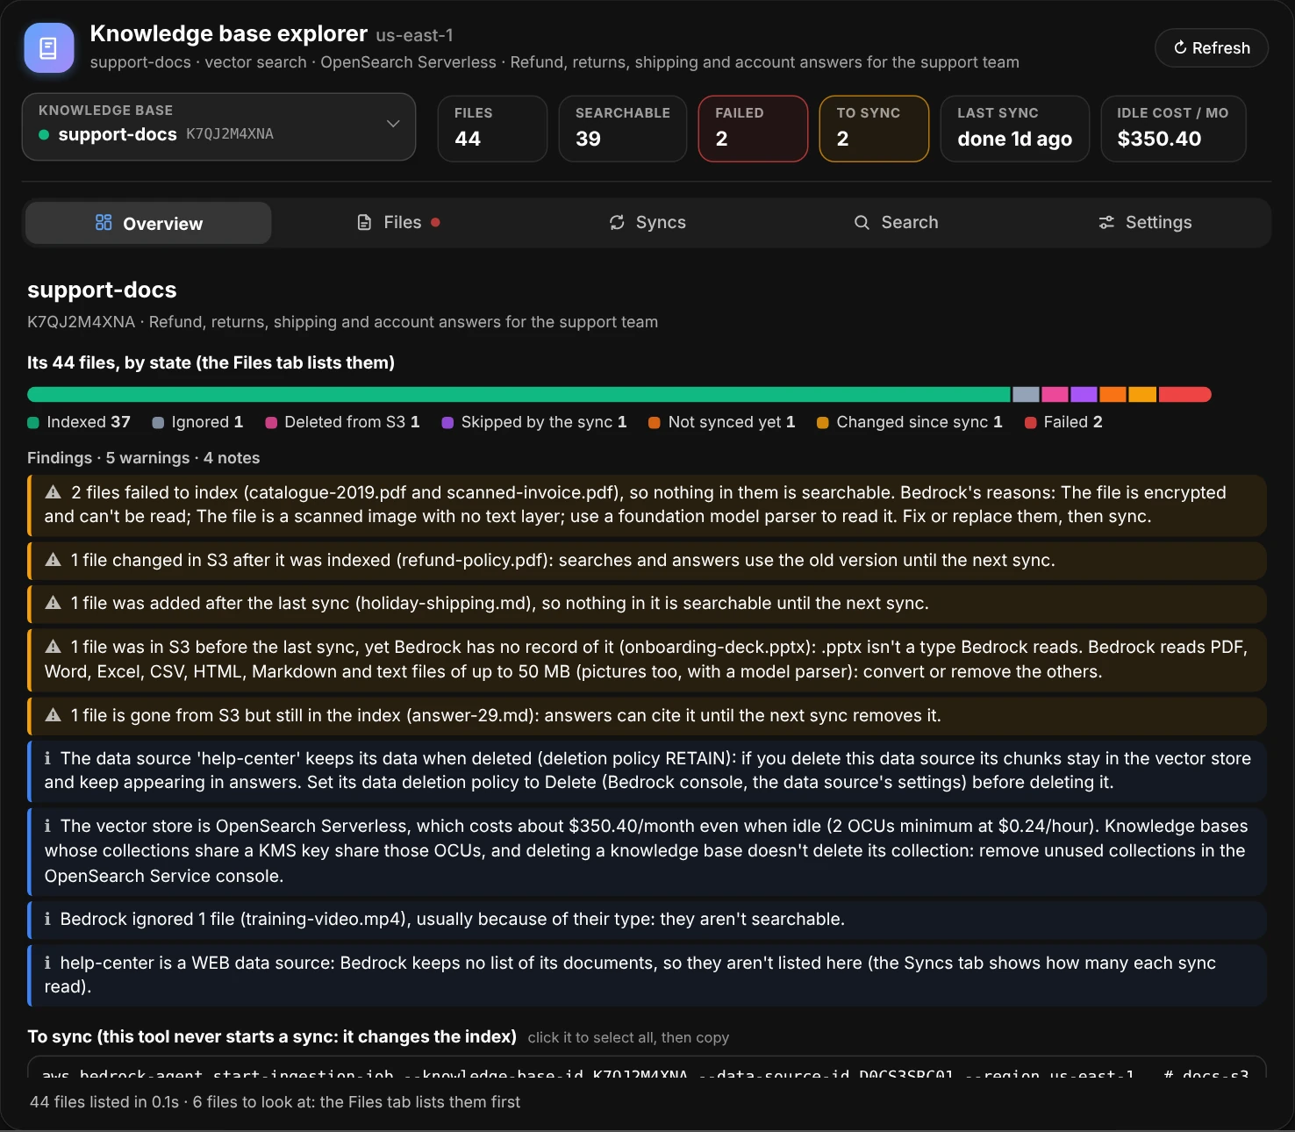Click the warning triangle for holiday-shipping.md finding
This screenshot has height=1132, width=1295.
(54, 603)
